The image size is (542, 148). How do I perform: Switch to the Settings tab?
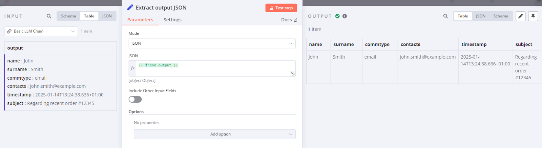(172, 20)
